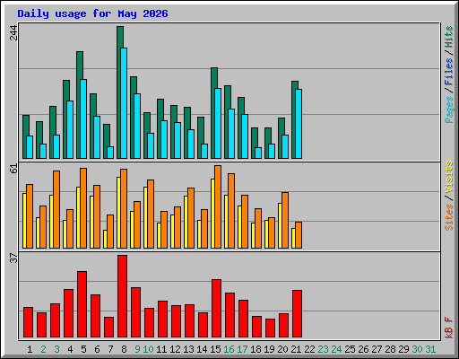Click the "Daily usage for May 2026" title
Viewport: 459px width, 359px height.
tap(92, 13)
